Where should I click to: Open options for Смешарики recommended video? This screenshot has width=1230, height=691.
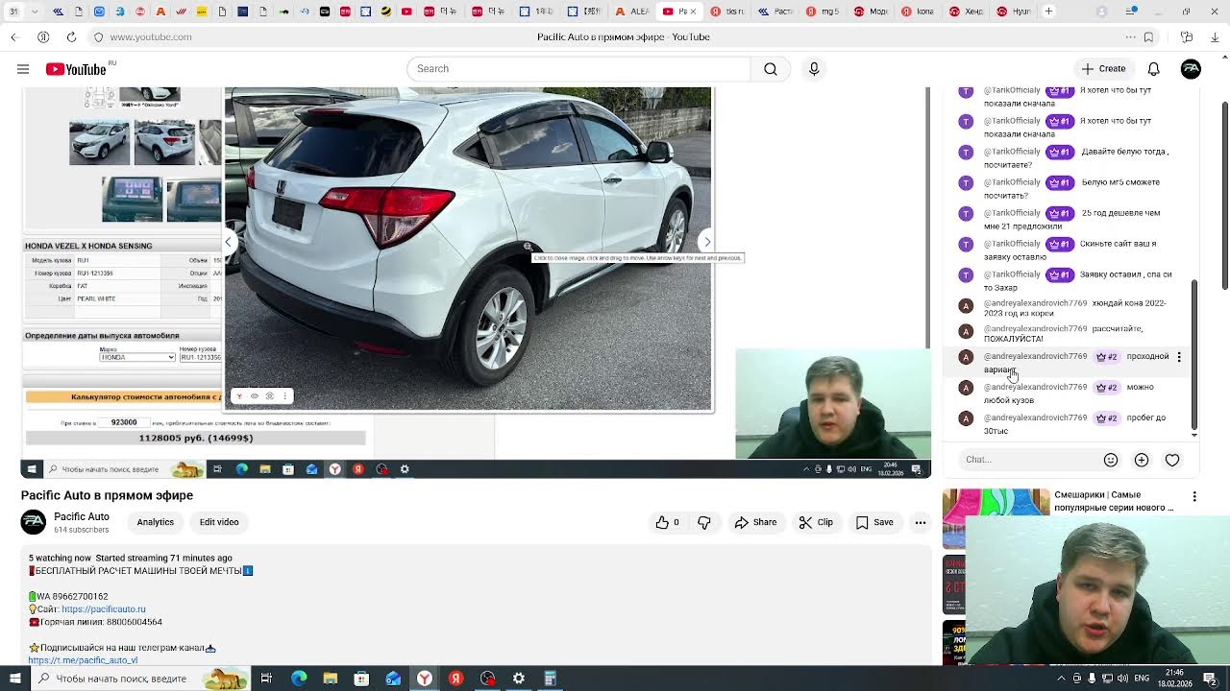(1194, 496)
